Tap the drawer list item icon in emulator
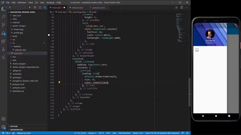Image resolution: width=241 pixels, height=135 pixels. (197, 50)
